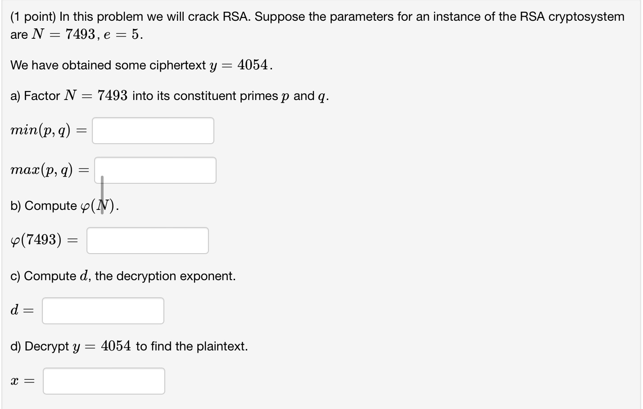Viewport: 643px width, 409px height.
Task: Click the (1 point) score indicator text
Action: (30, 17)
